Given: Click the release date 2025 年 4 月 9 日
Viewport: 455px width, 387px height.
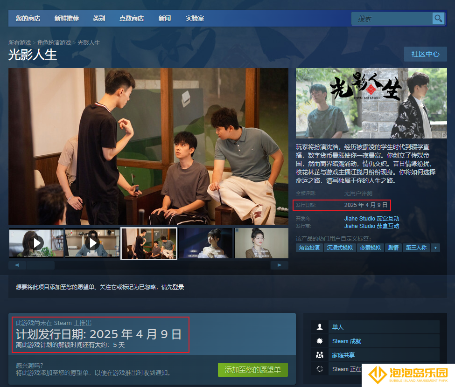Looking at the screenshot, I should [x=366, y=205].
